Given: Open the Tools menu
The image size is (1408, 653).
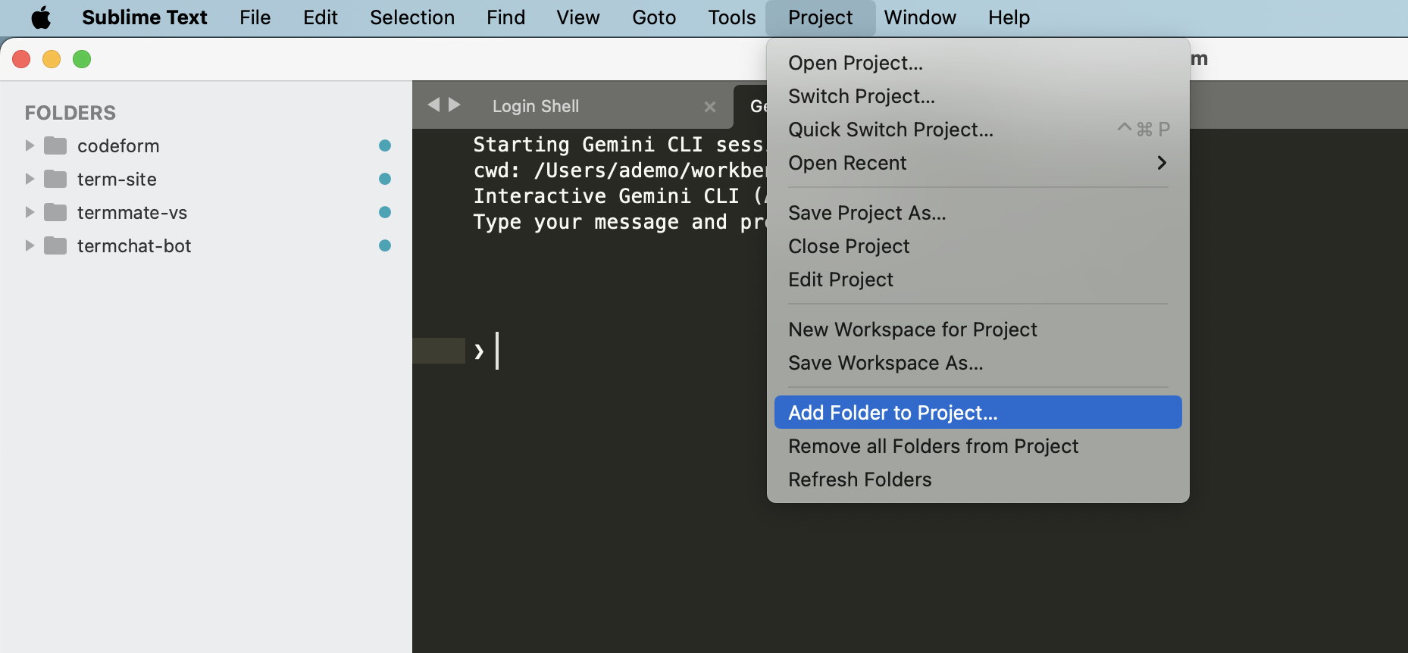Looking at the screenshot, I should click(x=732, y=17).
